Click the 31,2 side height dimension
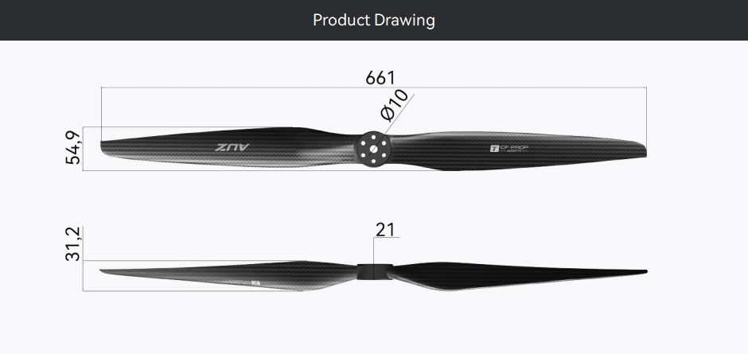Image resolution: width=748 pixels, height=354 pixels. [x=73, y=244]
